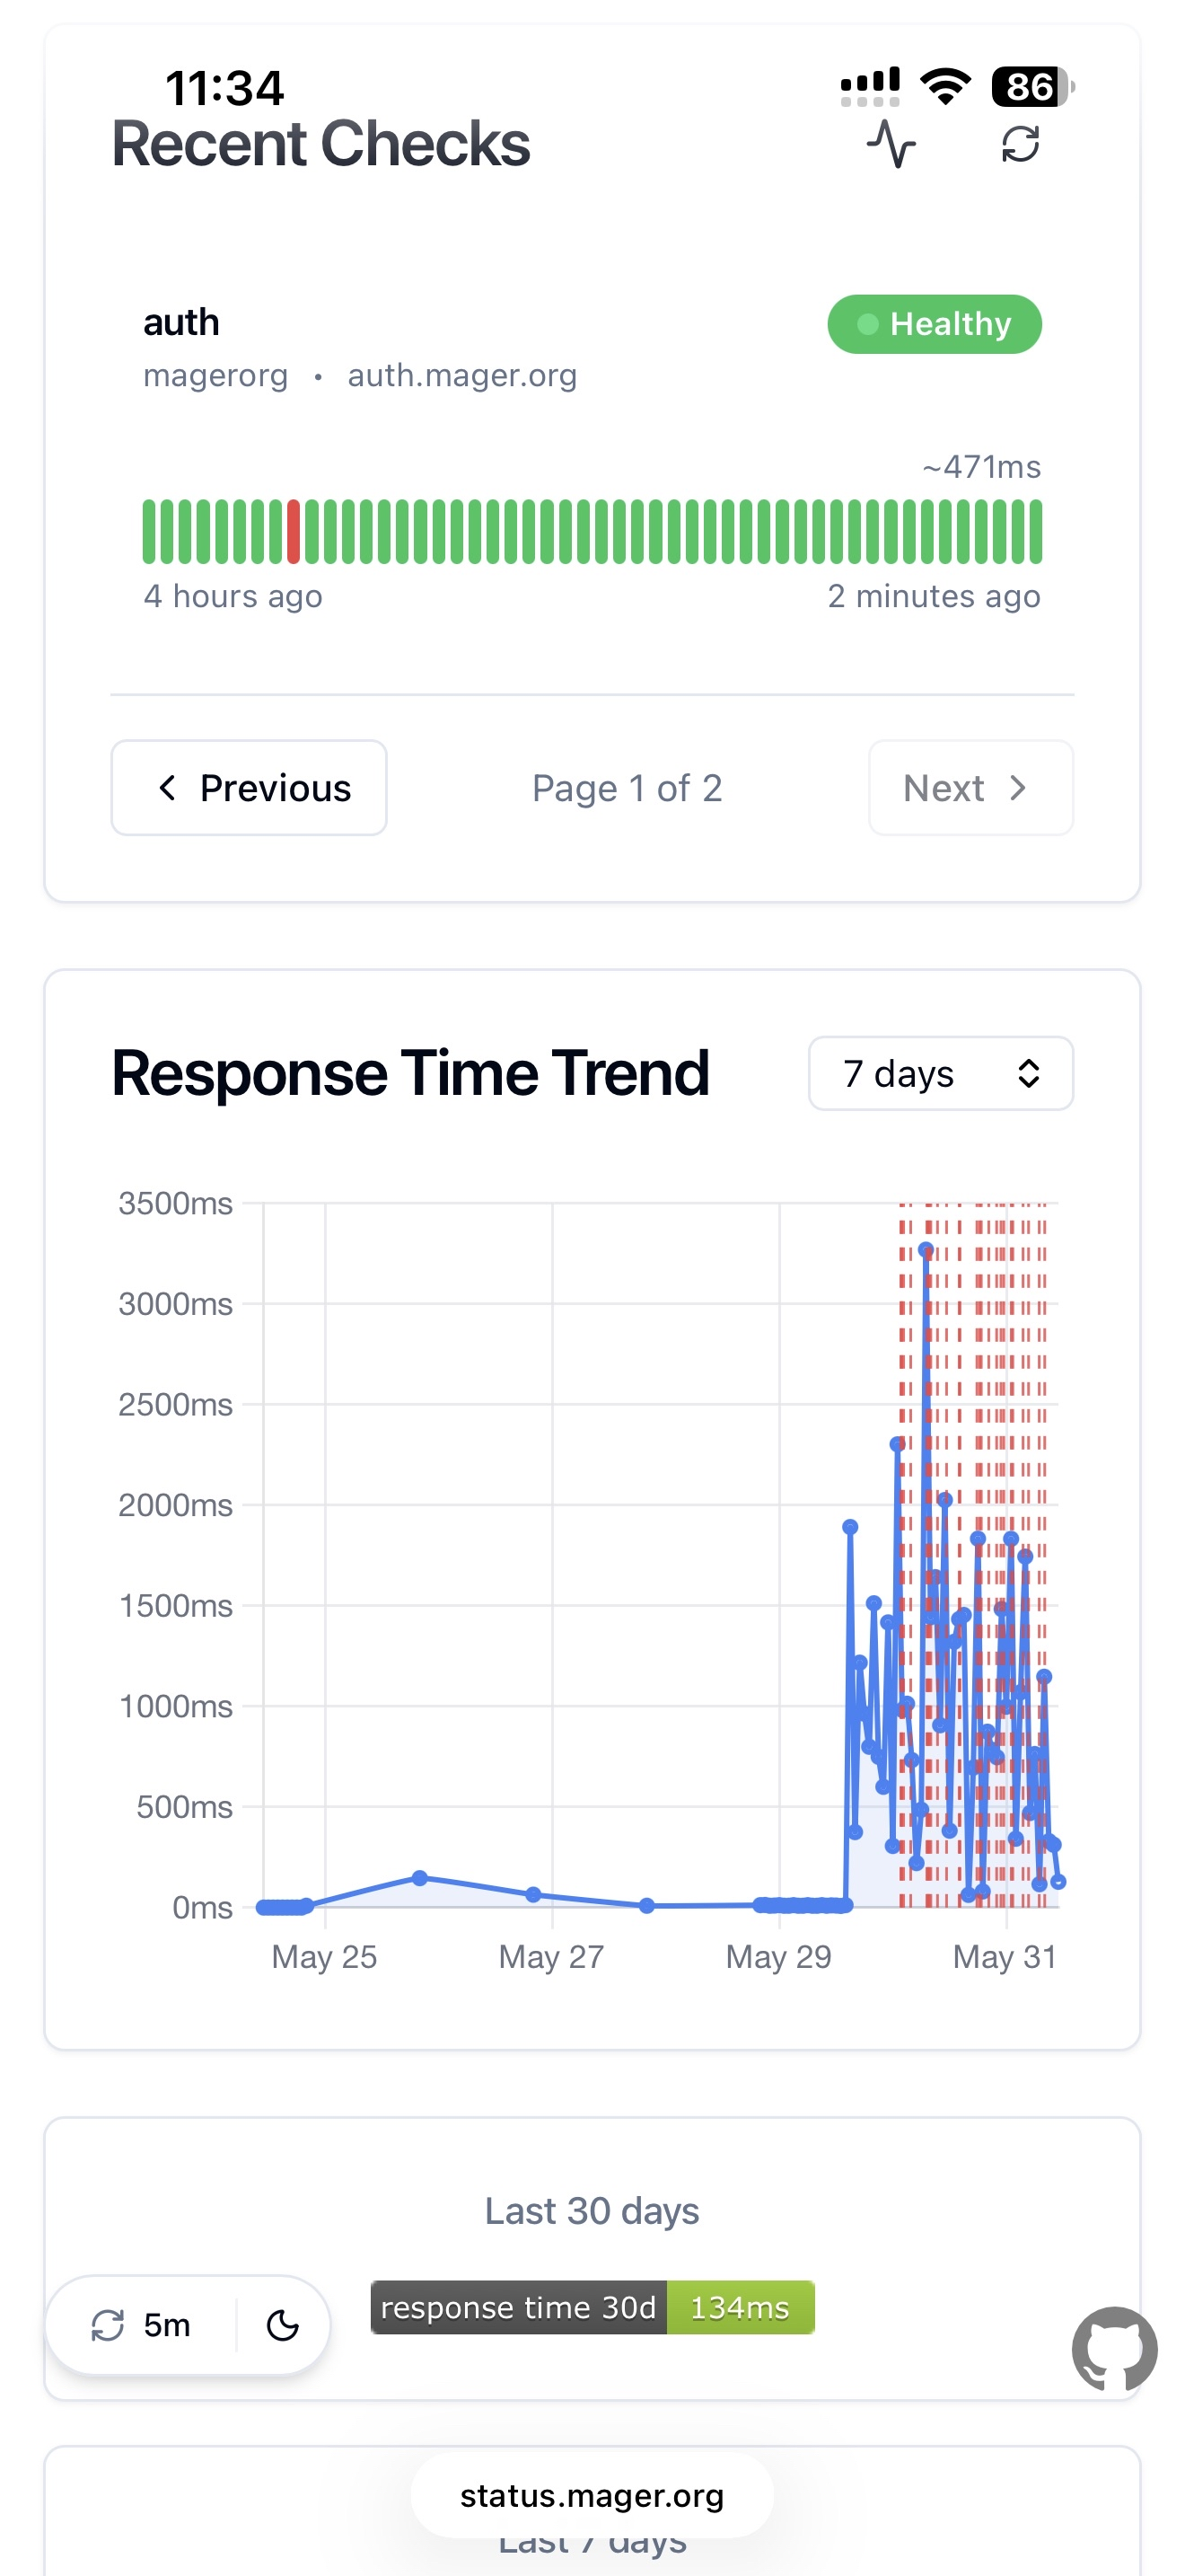The width and height of the screenshot is (1185, 2576).
Task: Click the '4 hours ago' label
Action: coord(233,596)
